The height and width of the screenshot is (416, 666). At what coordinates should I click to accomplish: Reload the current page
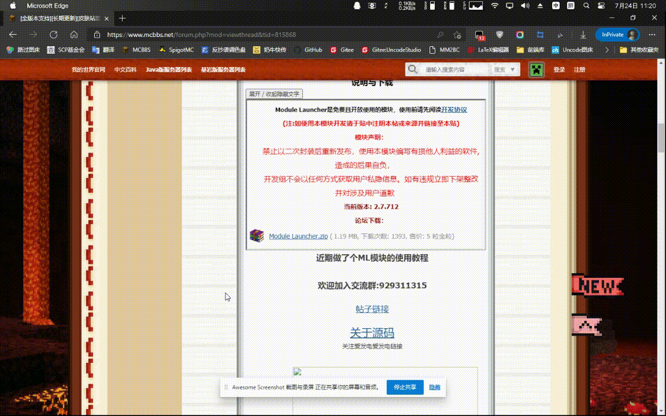point(54,35)
